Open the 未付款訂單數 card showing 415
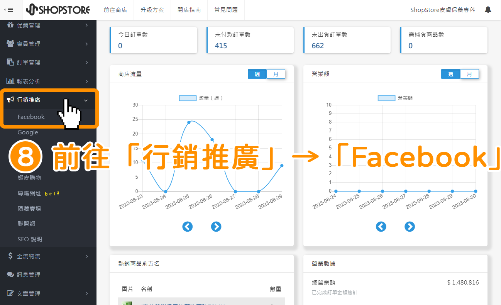 tap(250, 40)
